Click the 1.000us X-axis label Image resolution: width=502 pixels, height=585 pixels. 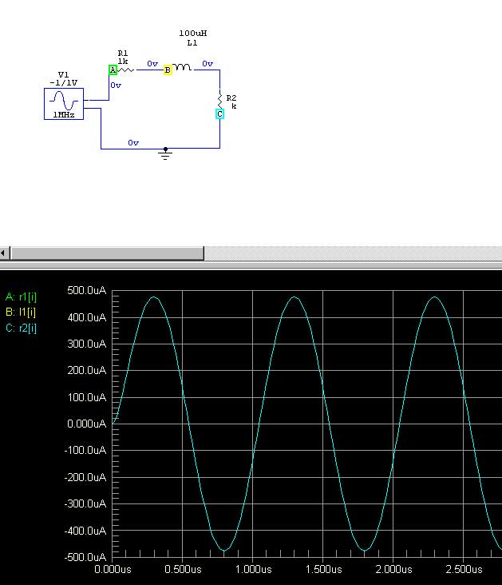(252, 570)
